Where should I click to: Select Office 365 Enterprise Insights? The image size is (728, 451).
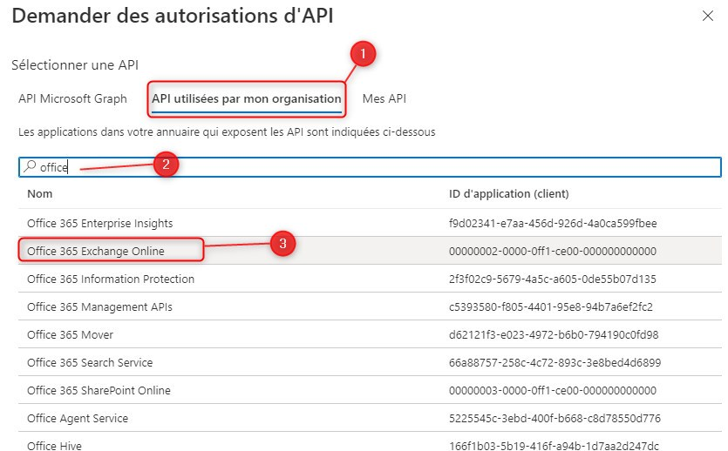click(x=99, y=224)
